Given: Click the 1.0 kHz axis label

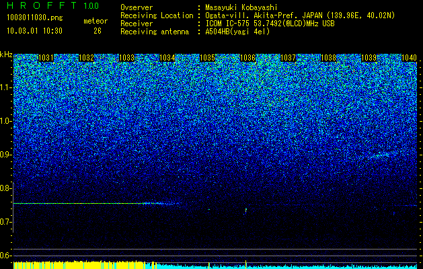Looking at the screenshot, I should click(x=5, y=121).
